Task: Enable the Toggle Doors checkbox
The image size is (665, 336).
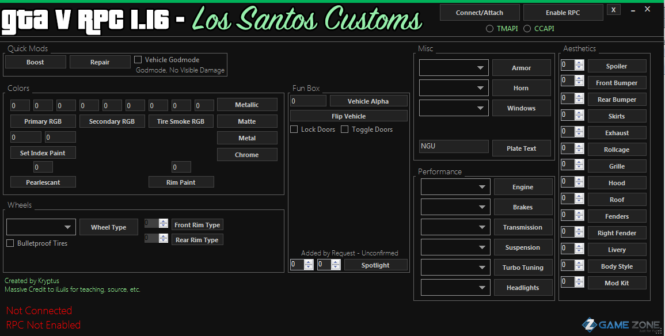Action: (345, 129)
